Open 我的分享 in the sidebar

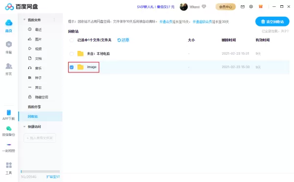click(x=34, y=107)
